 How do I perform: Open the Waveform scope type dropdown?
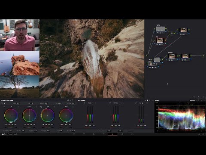(193, 100)
